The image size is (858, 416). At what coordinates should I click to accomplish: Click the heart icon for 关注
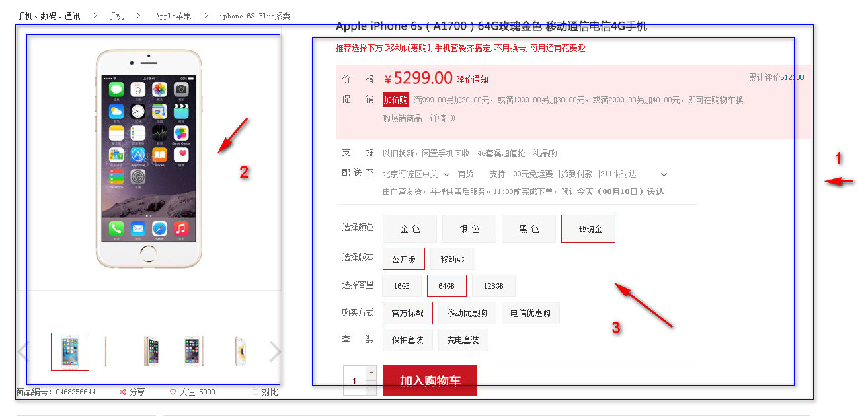click(x=173, y=392)
